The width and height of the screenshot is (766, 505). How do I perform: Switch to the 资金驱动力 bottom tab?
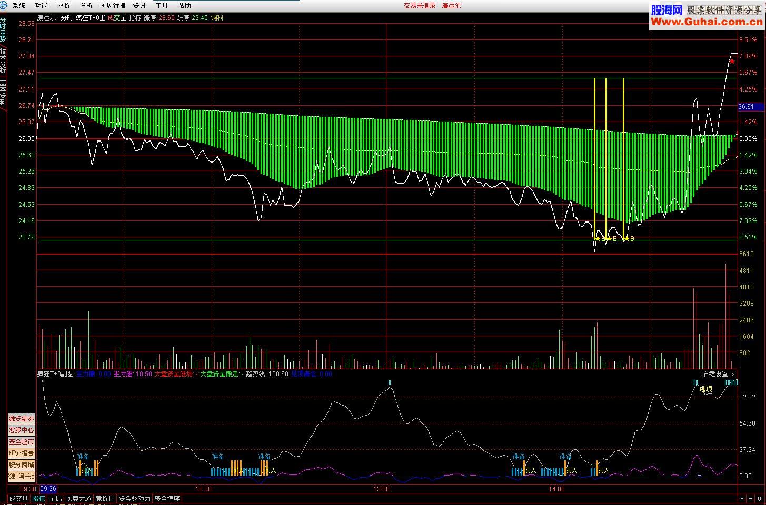point(134,499)
